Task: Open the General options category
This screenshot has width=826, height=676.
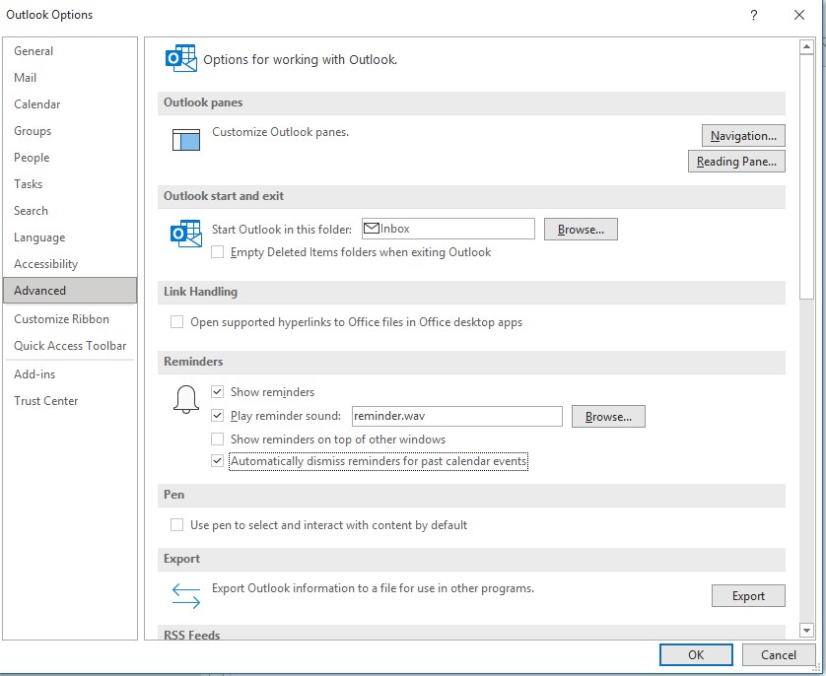Action: [70, 51]
